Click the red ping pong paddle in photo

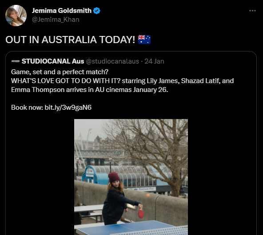click(141, 213)
